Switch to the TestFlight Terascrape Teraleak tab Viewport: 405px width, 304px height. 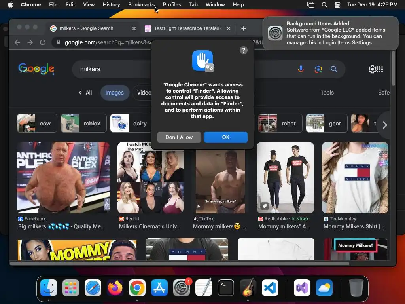coord(188,28)
